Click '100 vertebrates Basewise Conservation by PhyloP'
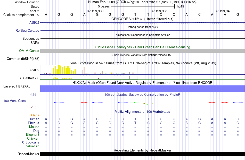245x160 pixels. pos(142,94)
